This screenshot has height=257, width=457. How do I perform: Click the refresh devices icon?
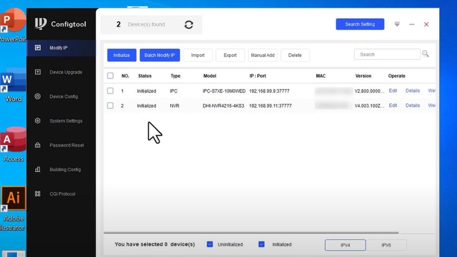click(x=189, y=25)
